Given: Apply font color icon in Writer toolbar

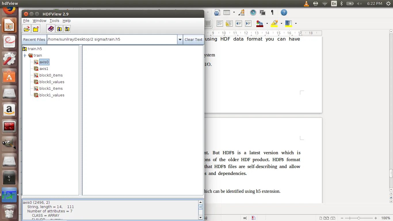Looking at the screenshot, I should (260, 24).
